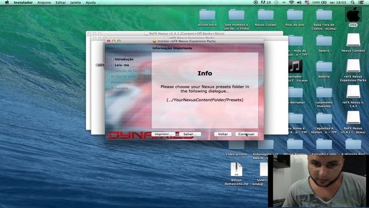This screenshot has width=369, height=208.
Task: Click the volume icon in menu bar
Action: click(x=299, y=2)
